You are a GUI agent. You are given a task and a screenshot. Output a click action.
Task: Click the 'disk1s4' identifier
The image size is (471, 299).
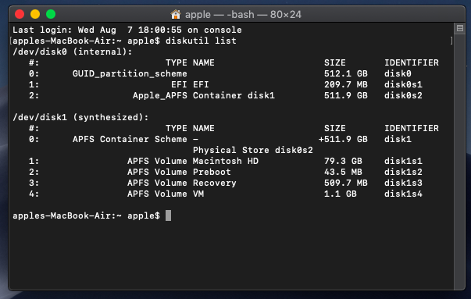coord(403,194)
